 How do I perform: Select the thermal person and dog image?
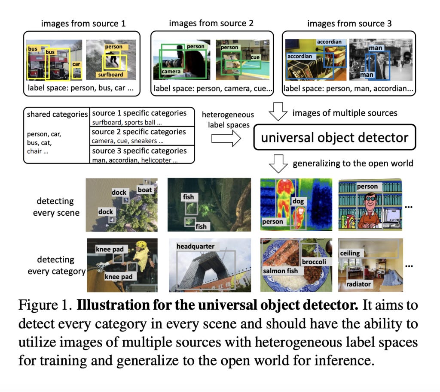296,205
